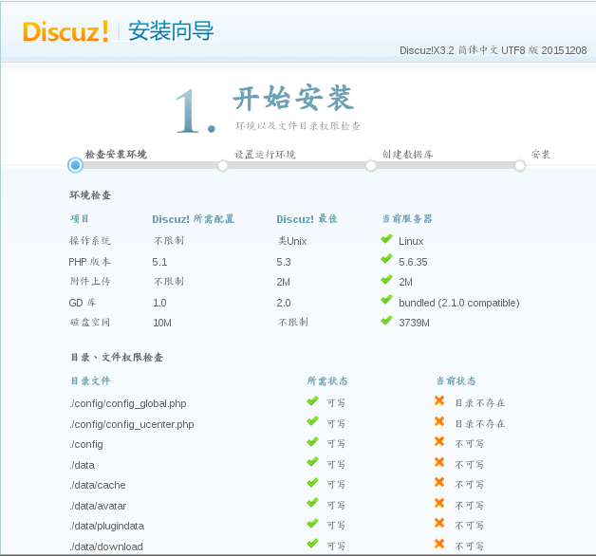
Task: Click the 类Unix recommended value
Action: point(292,241)
